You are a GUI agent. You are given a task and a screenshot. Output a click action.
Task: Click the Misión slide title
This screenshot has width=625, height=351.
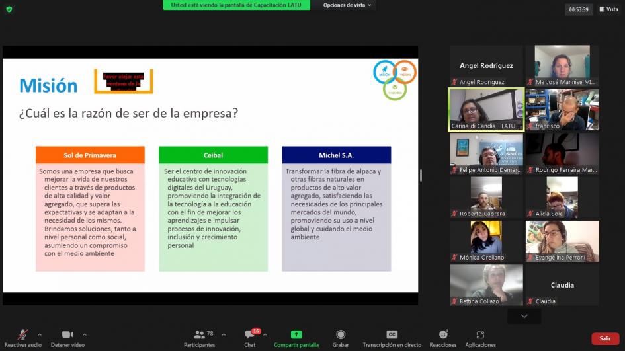48,86
